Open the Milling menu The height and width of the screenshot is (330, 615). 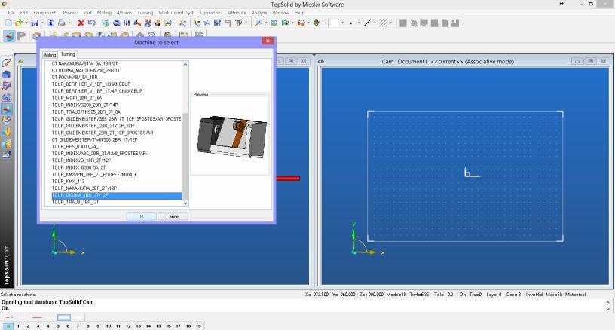104,13
